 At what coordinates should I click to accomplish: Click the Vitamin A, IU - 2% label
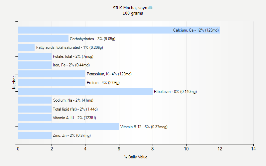[x=74, y=118]
